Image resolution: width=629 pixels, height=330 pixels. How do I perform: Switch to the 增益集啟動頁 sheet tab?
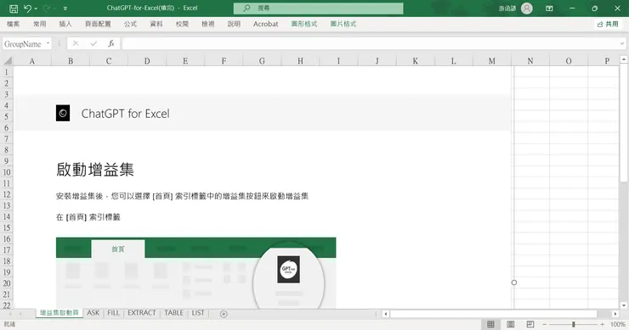point(59,313)
